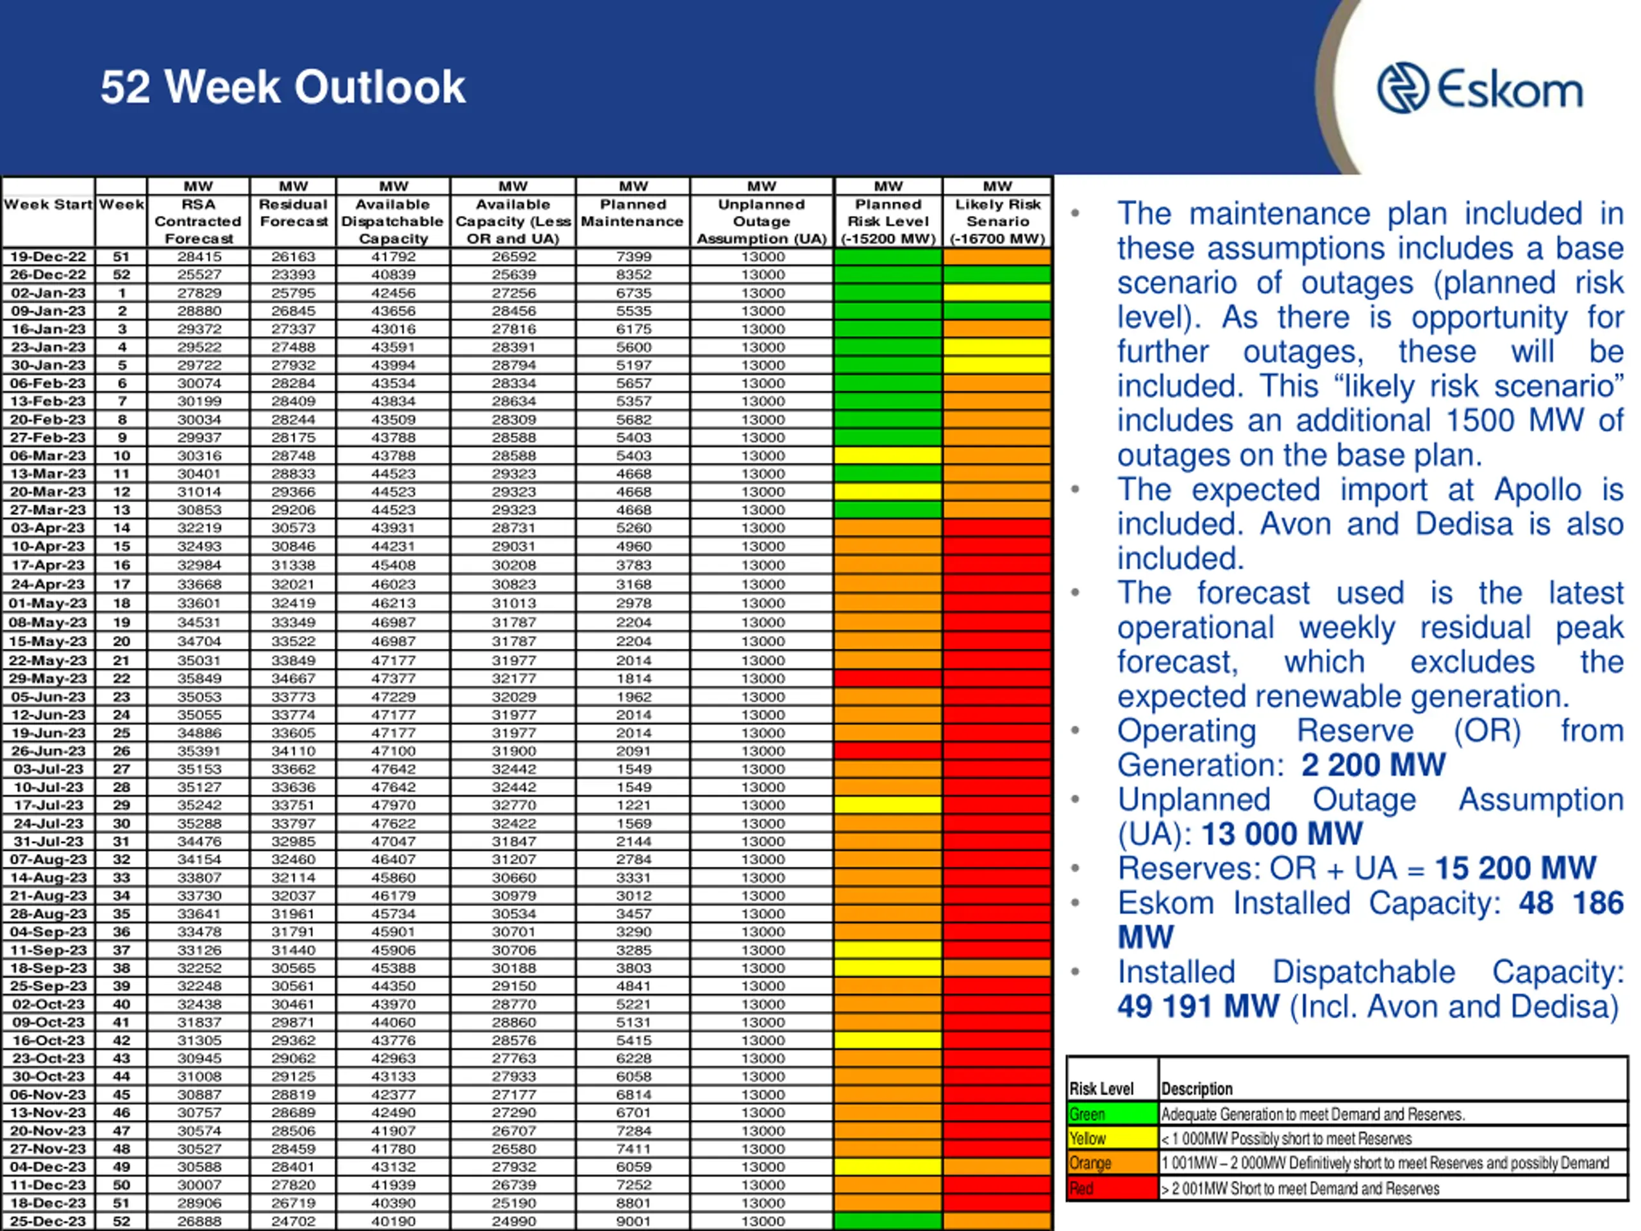Click the contracted forecast value 35391
The height and width of the screenshot is (1231, 1641).
tap(199, 751)
